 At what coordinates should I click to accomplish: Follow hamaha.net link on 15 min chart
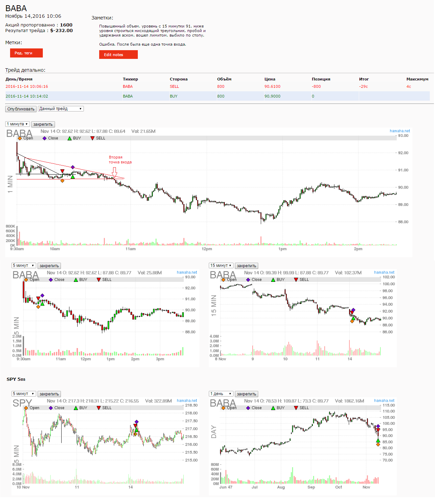(x=384, y=272)
